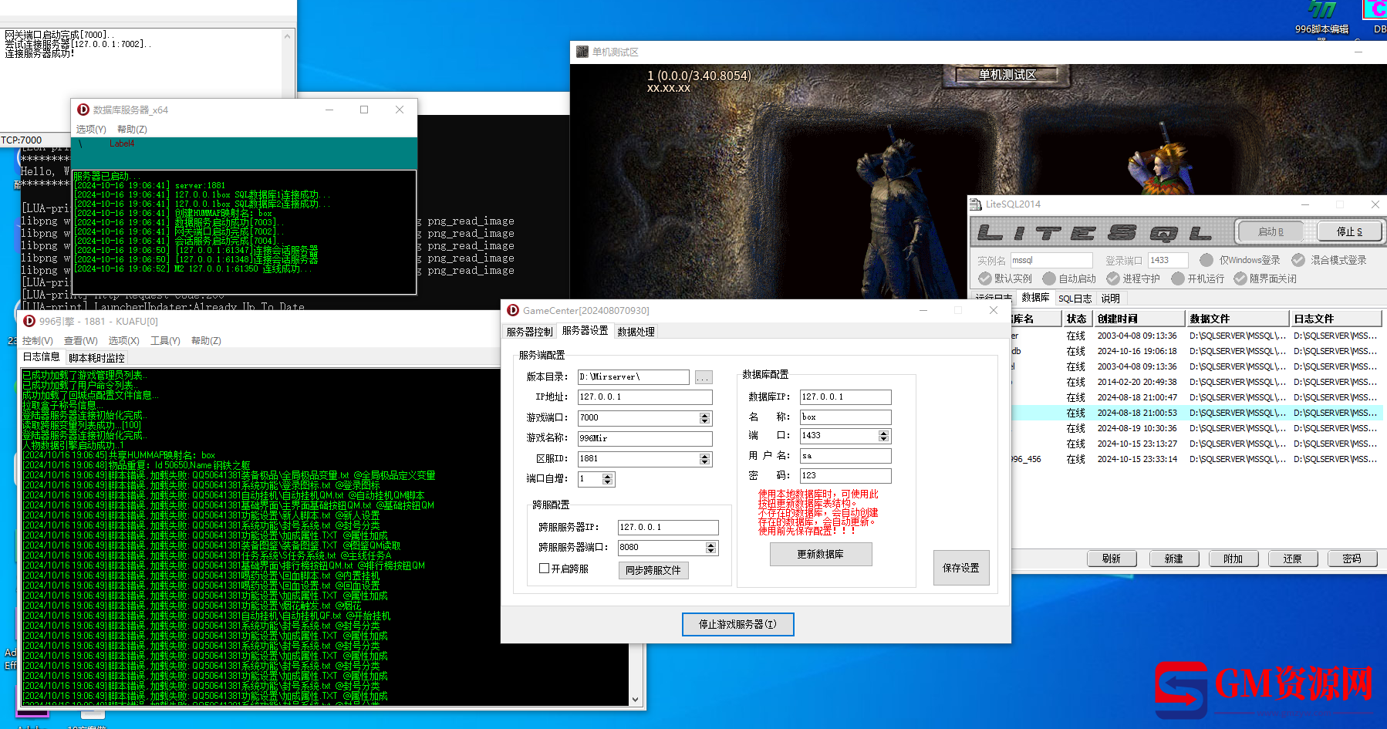Click the 跨服服务器IP field
The height and width of the screenshot is (729, 1387).
[668, 528]
